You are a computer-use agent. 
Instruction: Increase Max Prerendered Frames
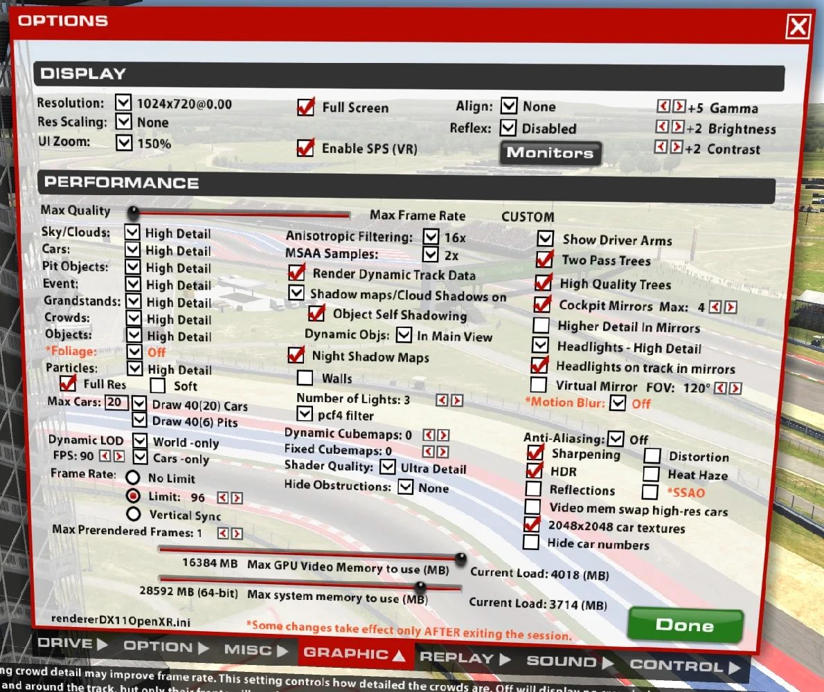tap(238, 534)
